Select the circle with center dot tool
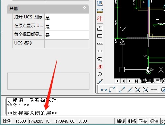Viewport: 165px width, 125px height. (100, 74)
